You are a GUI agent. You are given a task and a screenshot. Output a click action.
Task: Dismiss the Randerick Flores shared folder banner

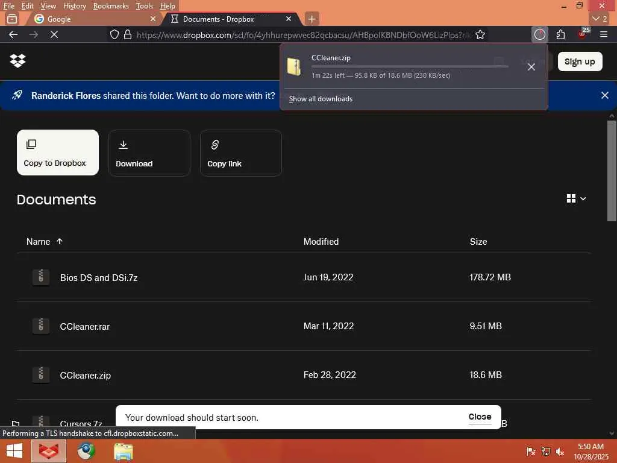pos(605,95)
